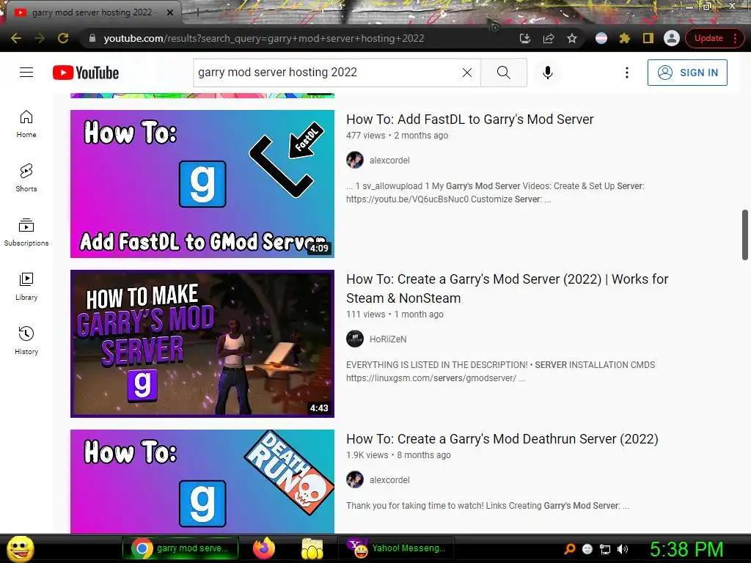The width and height of the screenshot is (751, 563).
Task: Click the round smiley face tray icon
Action: [587, 549]
